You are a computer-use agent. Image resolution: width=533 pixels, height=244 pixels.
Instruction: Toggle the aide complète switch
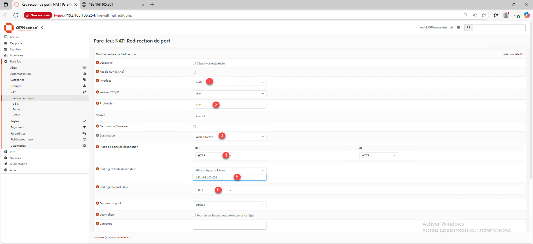522,54
